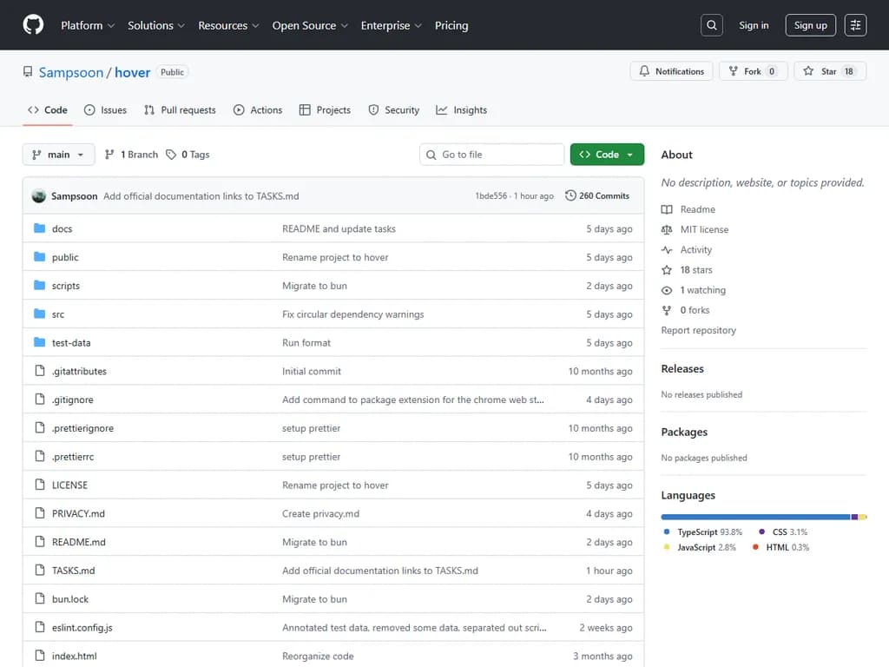Click the Sign up button
889x667 pixels.
[810, 25]
